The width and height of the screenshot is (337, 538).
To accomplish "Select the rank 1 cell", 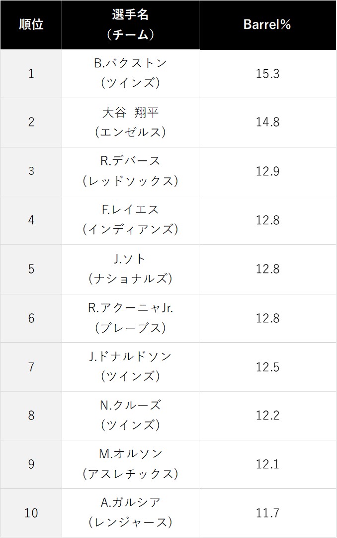I will click(31, 74).
